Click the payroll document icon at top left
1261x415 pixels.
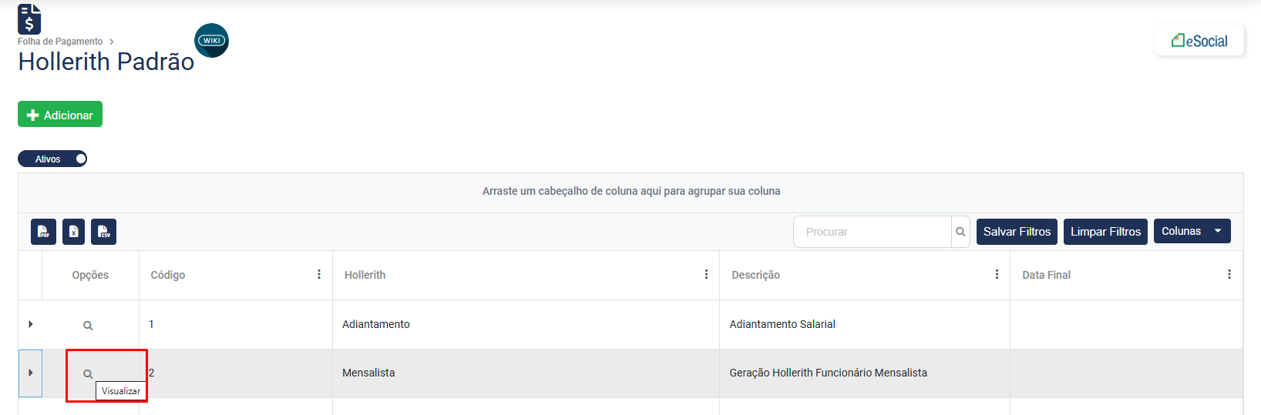pyautogui.click(x=29, y=19)
